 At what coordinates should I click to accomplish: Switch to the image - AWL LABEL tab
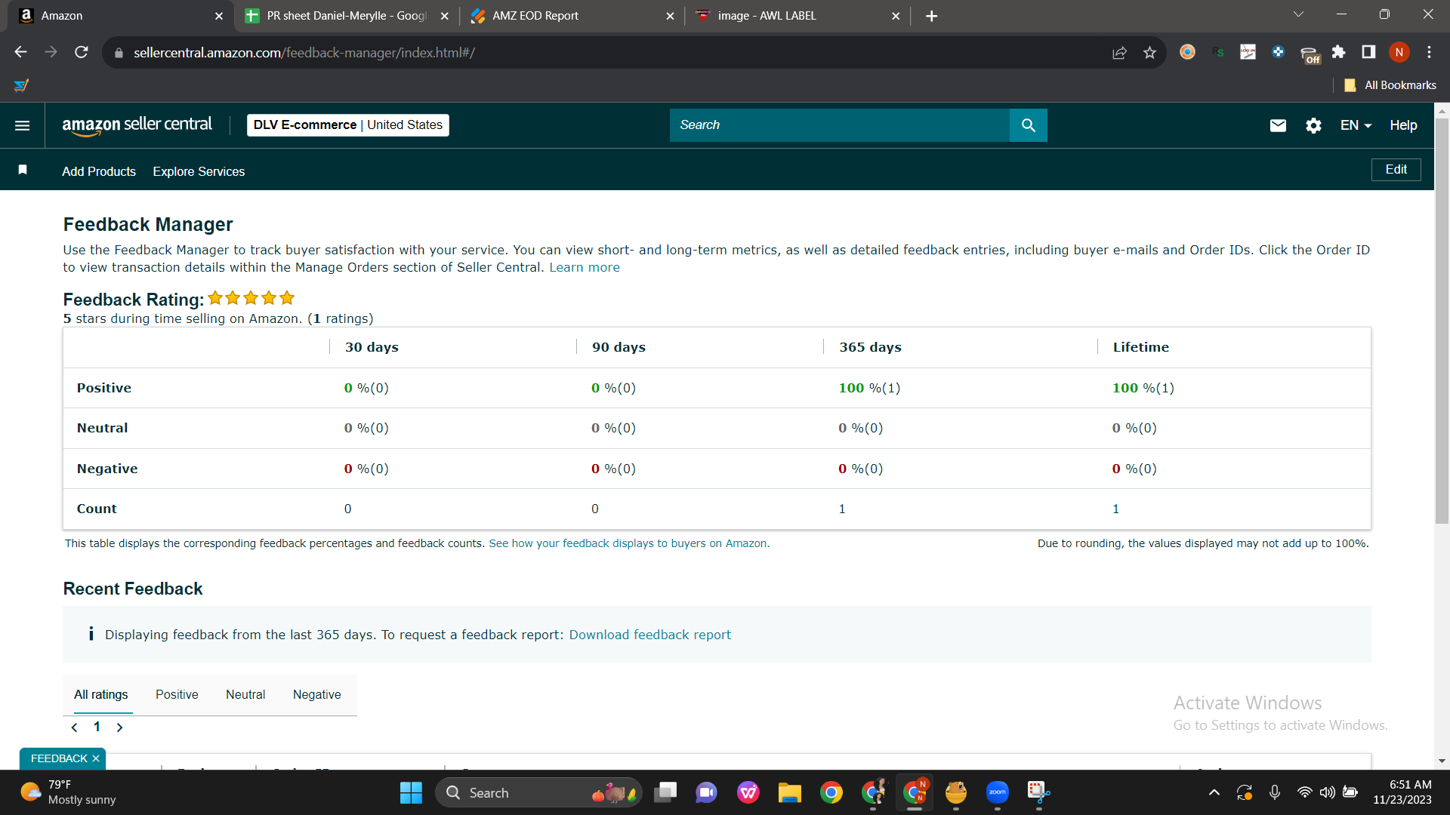click(x=797, y=16)
